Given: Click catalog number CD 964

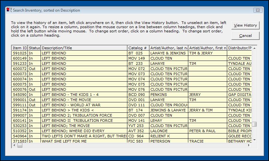Looking at the screenshot, I should [138, 136].
